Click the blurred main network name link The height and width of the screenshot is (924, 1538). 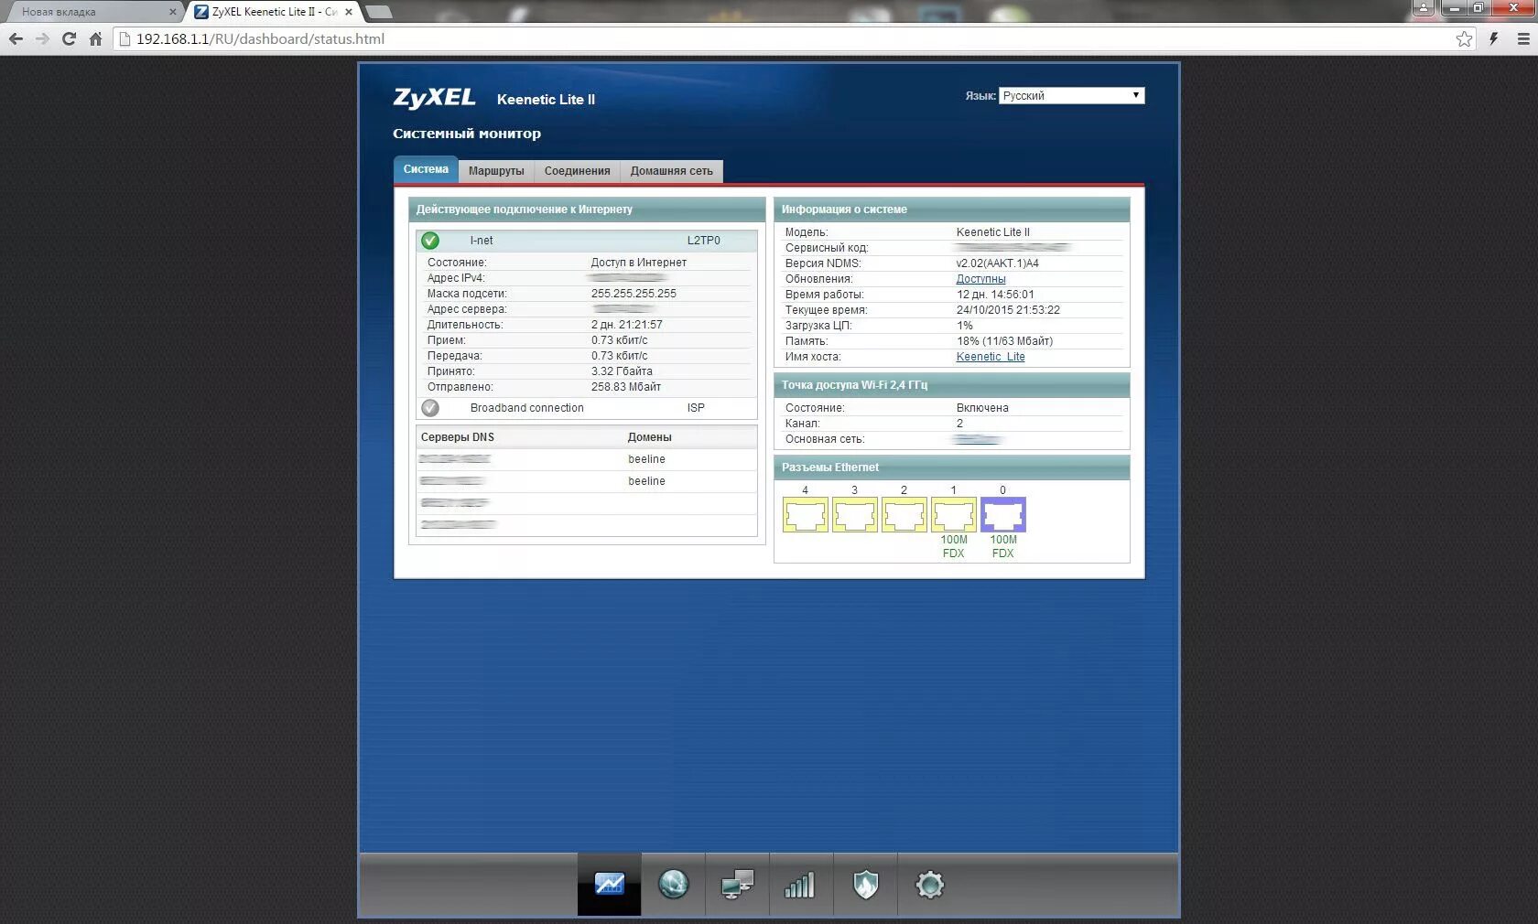pos(978,439)
